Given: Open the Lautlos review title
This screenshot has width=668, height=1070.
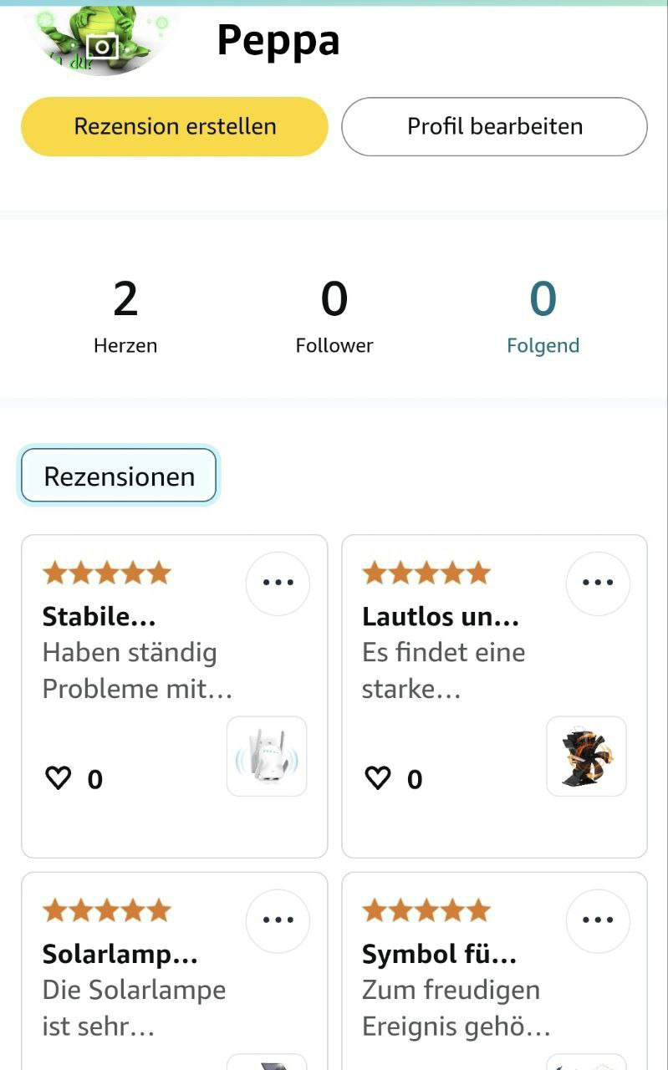Looking at the screenshot, I should [441, 617].
